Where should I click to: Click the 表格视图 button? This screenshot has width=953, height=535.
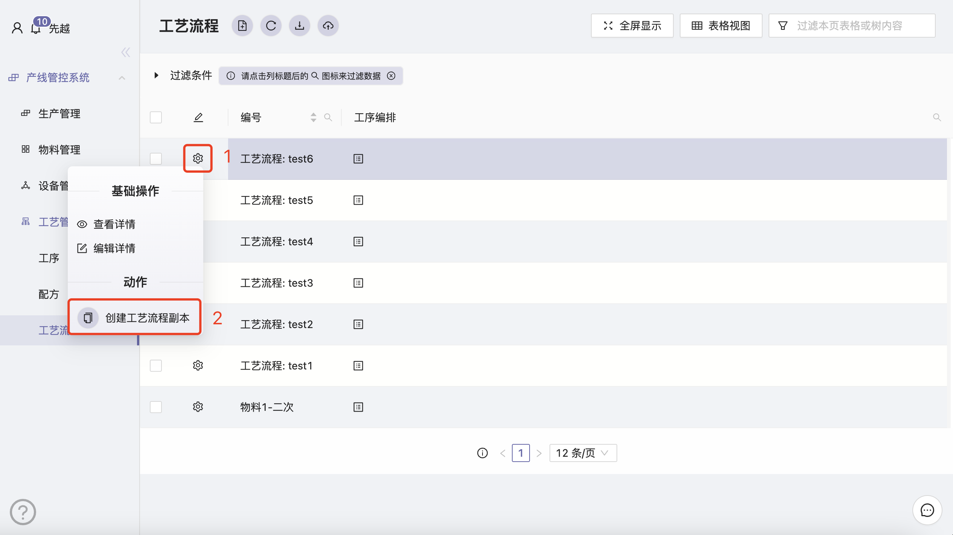720,26
